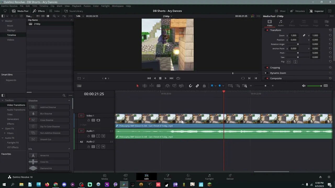
Task: Flip the image horizontally in the Inspector
Action: click(x=289, y=62)
